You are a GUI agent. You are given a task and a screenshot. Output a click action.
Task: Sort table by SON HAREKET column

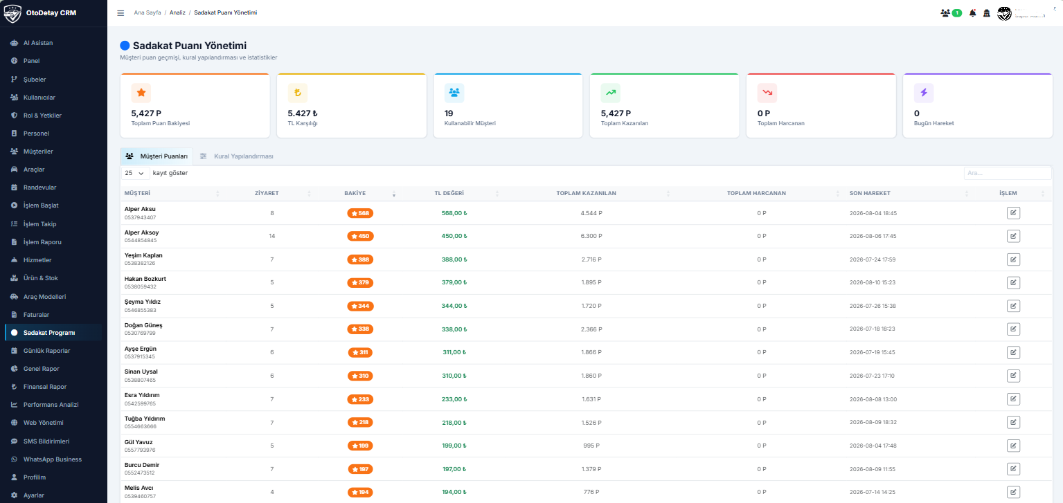(908, 193)
